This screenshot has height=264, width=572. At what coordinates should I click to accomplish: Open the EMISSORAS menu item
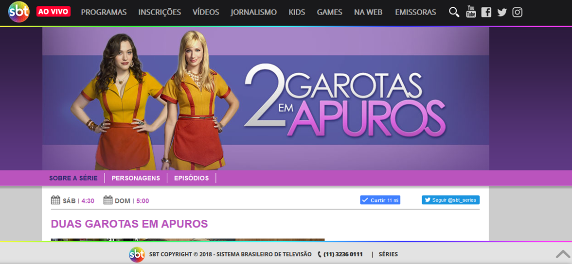tap(415, 13)
